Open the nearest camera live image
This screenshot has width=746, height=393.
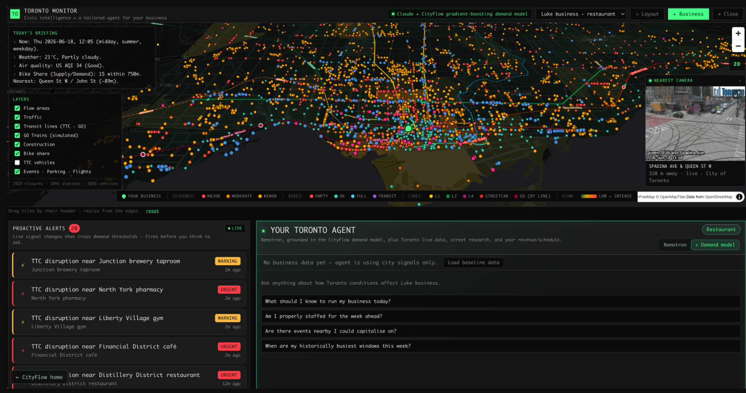(695, 124)
